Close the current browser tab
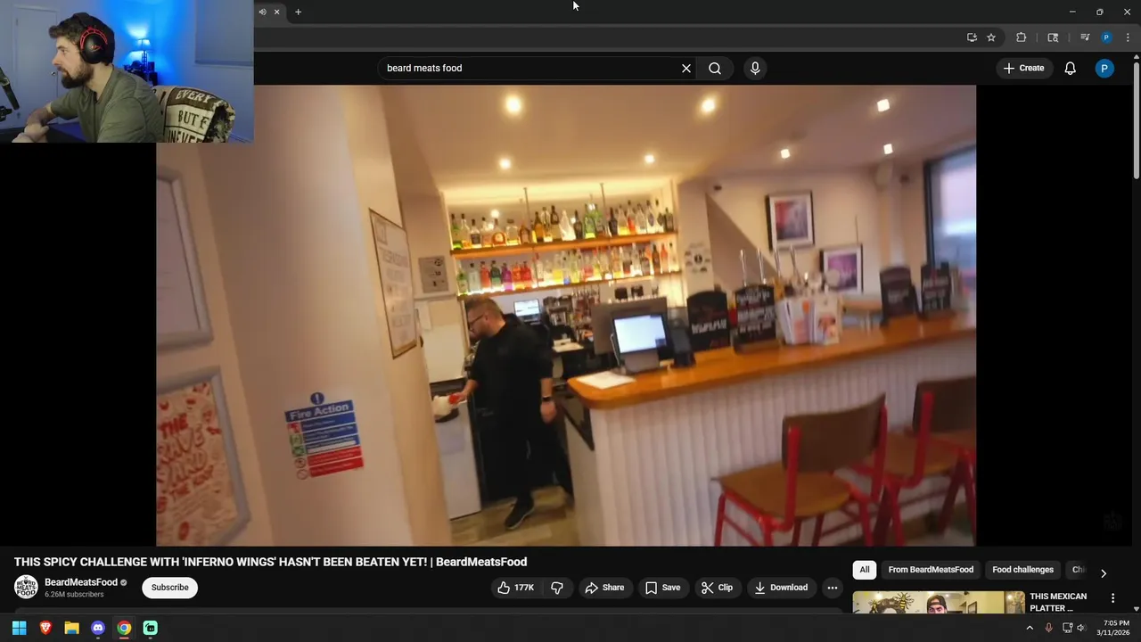 276,12
